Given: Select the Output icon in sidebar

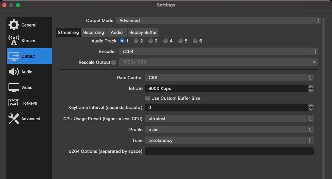Looking at the screenshot, I should (x=14, y=56).
